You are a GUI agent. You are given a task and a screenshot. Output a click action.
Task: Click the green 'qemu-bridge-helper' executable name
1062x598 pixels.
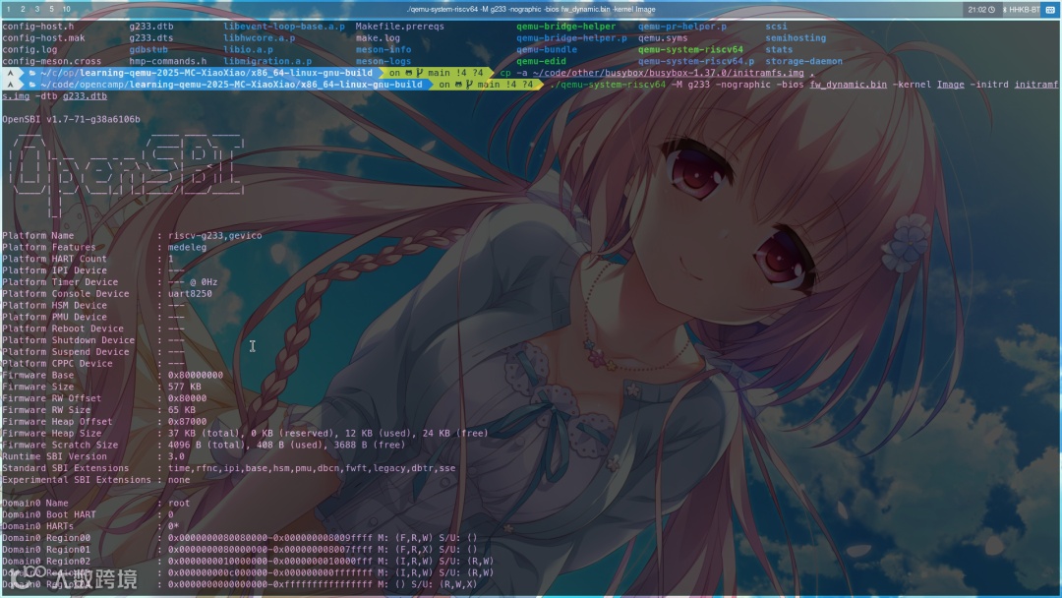[566, 27]
